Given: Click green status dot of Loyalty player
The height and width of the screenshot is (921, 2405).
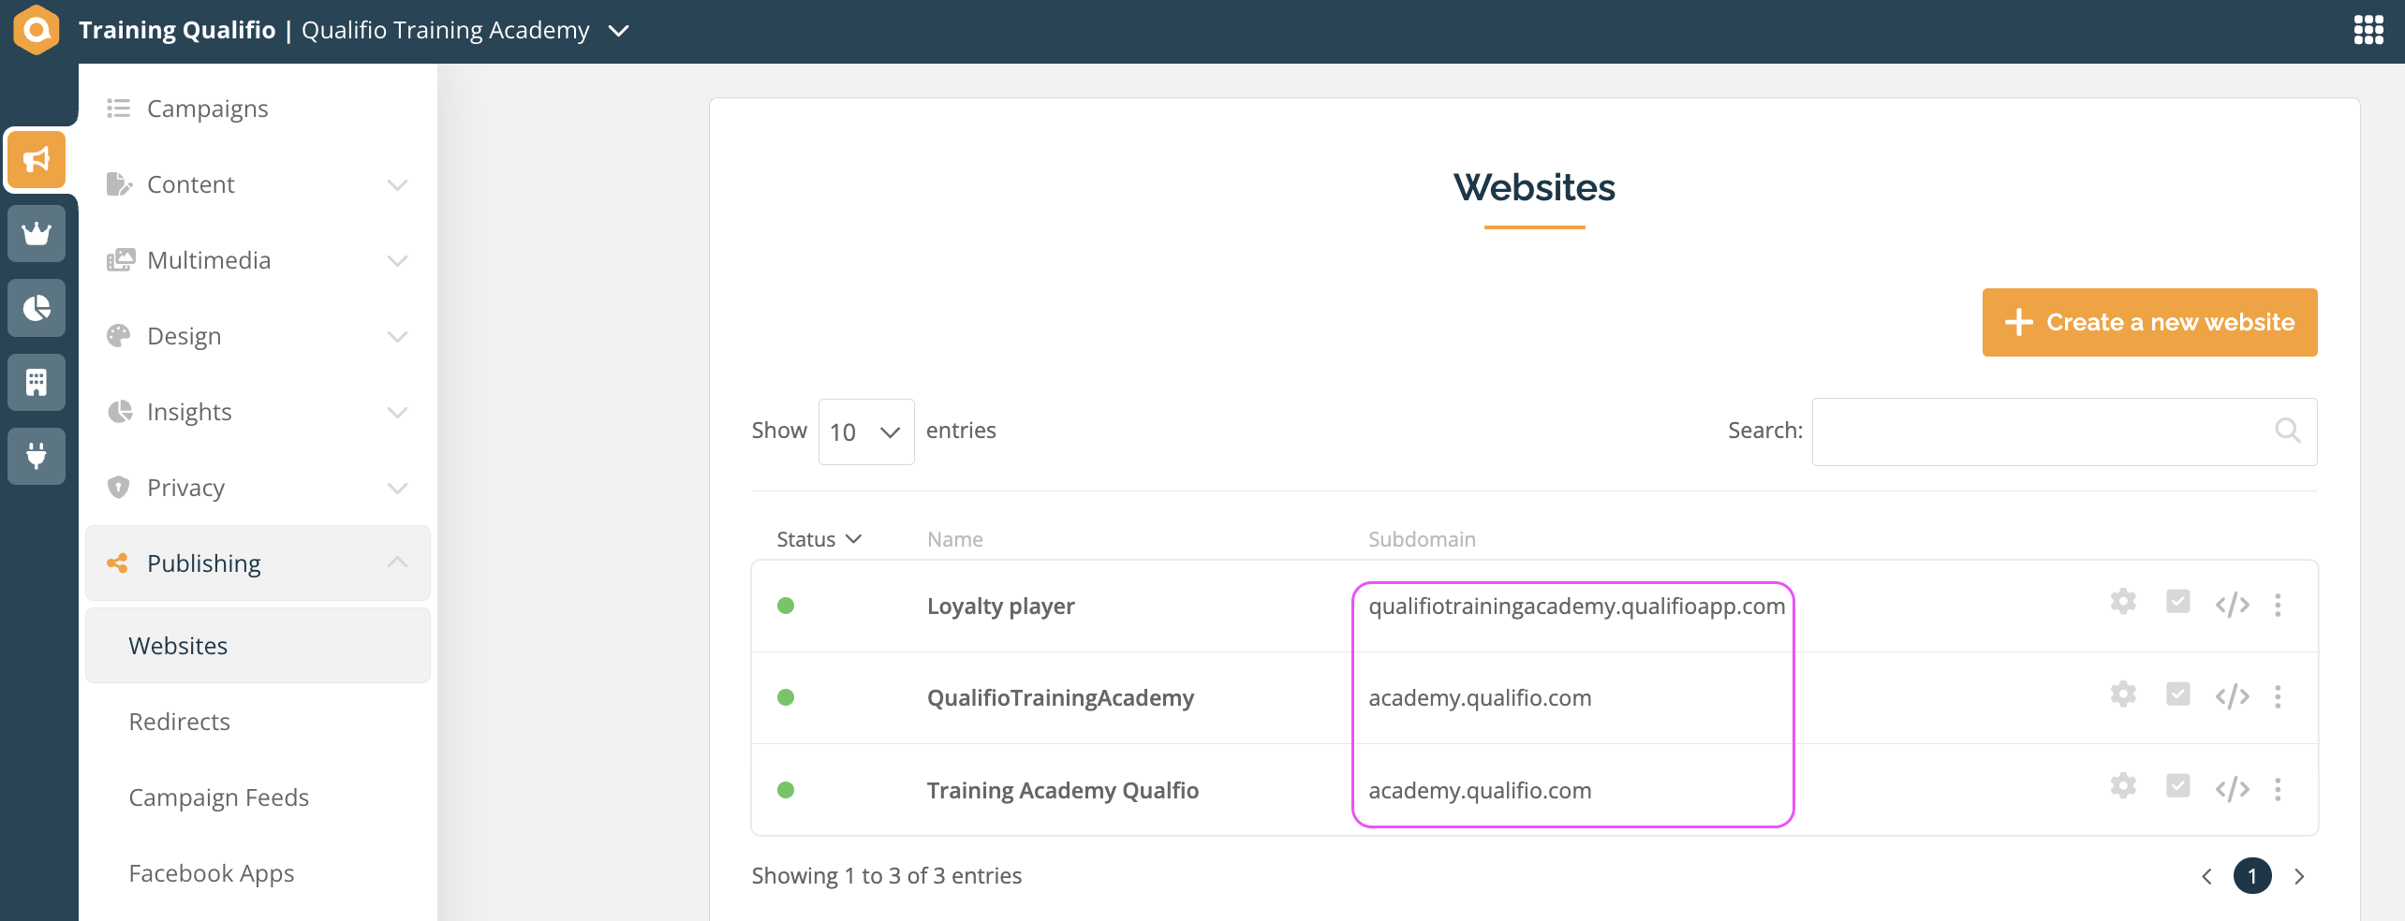Looking at the screenshot, I should coord(786,606).
